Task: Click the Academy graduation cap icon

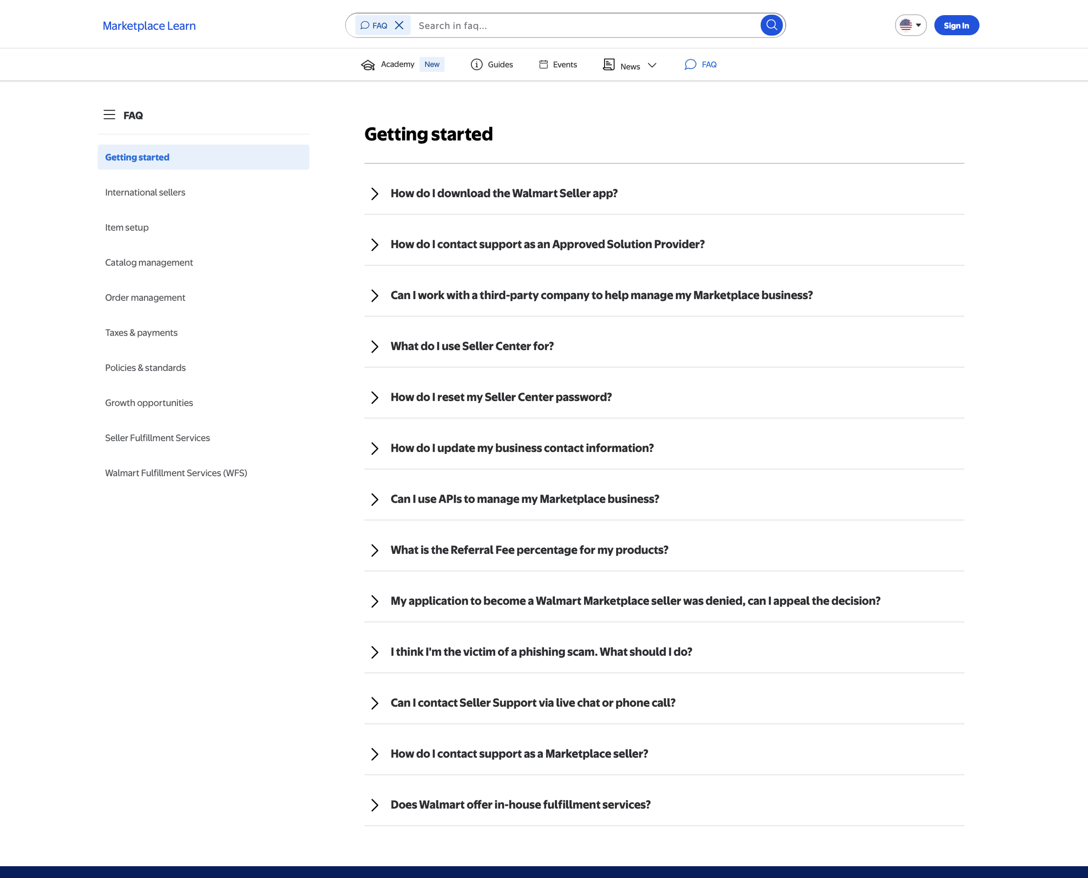Action: click(368, 65)
